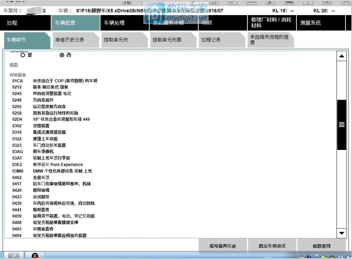Viewport: 352px width, 259px height.
Task: Click the funnel-shaped icon in the top toolbar
Action: coord(328,2)
